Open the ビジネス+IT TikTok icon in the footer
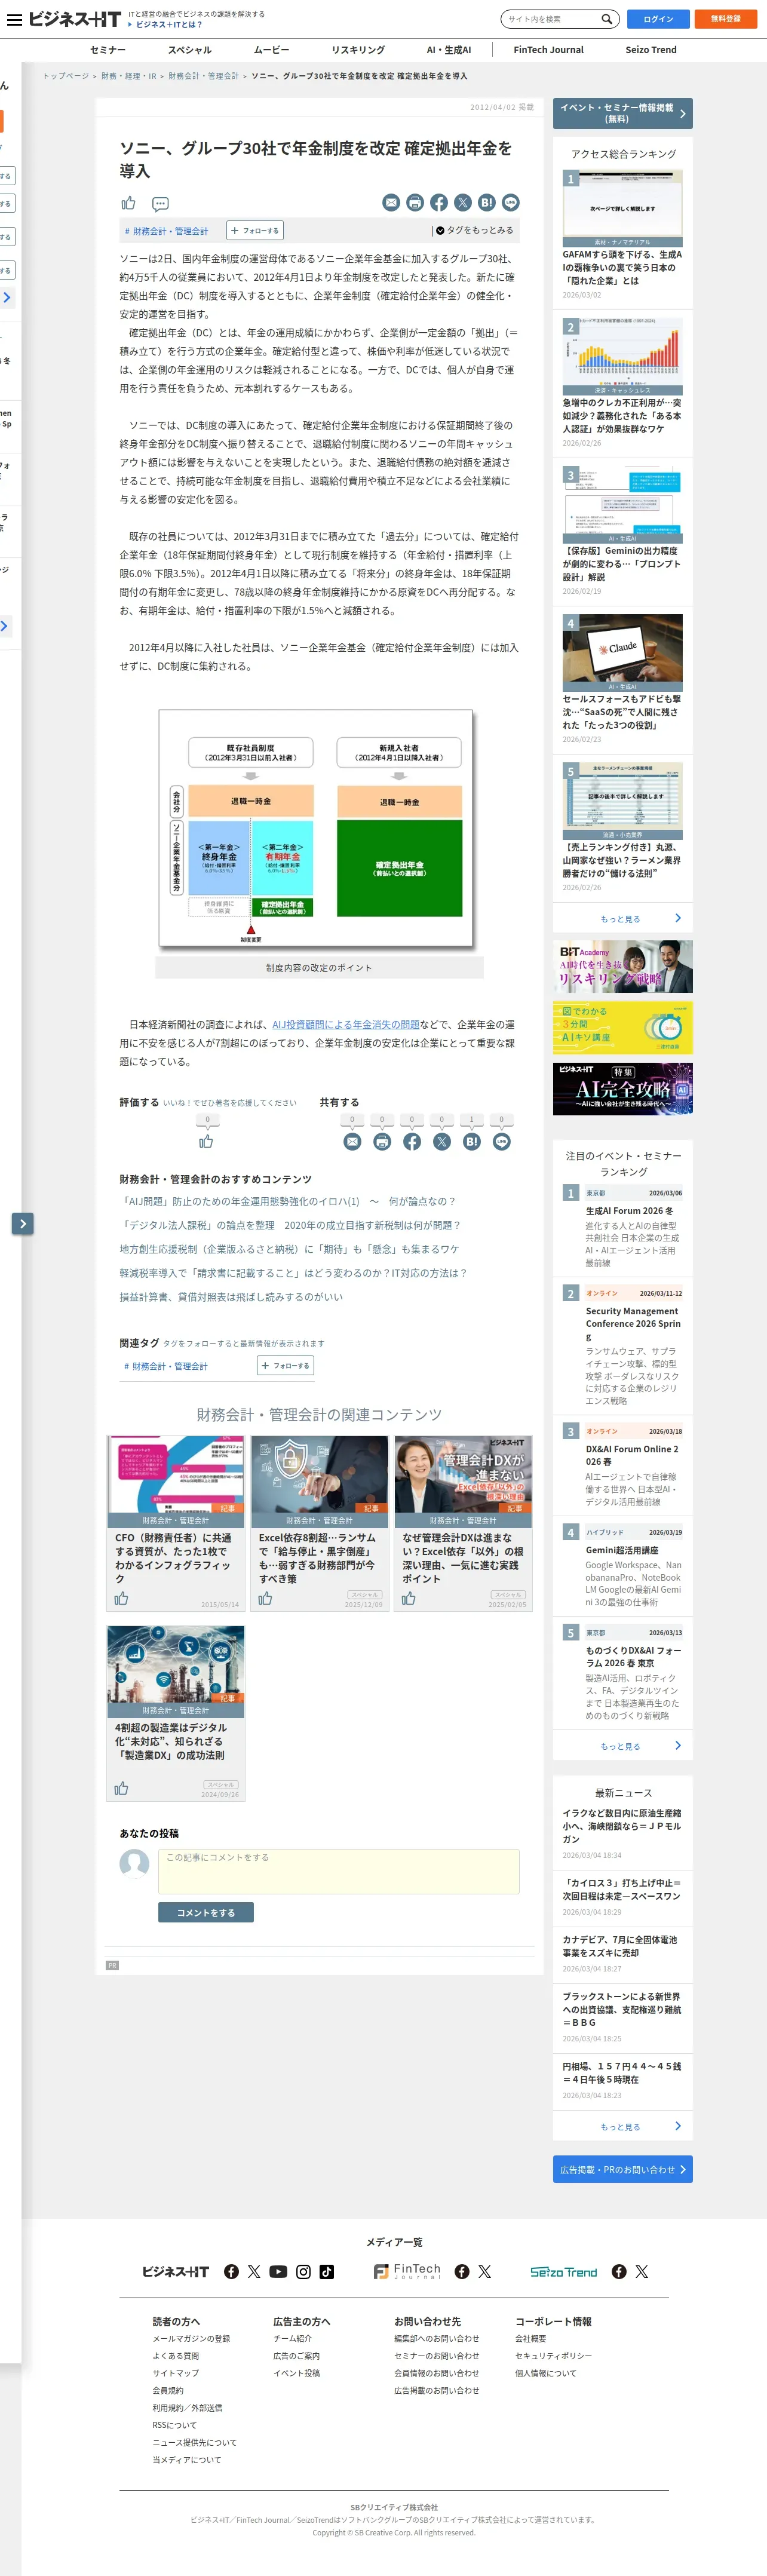 coord(327,2271)
